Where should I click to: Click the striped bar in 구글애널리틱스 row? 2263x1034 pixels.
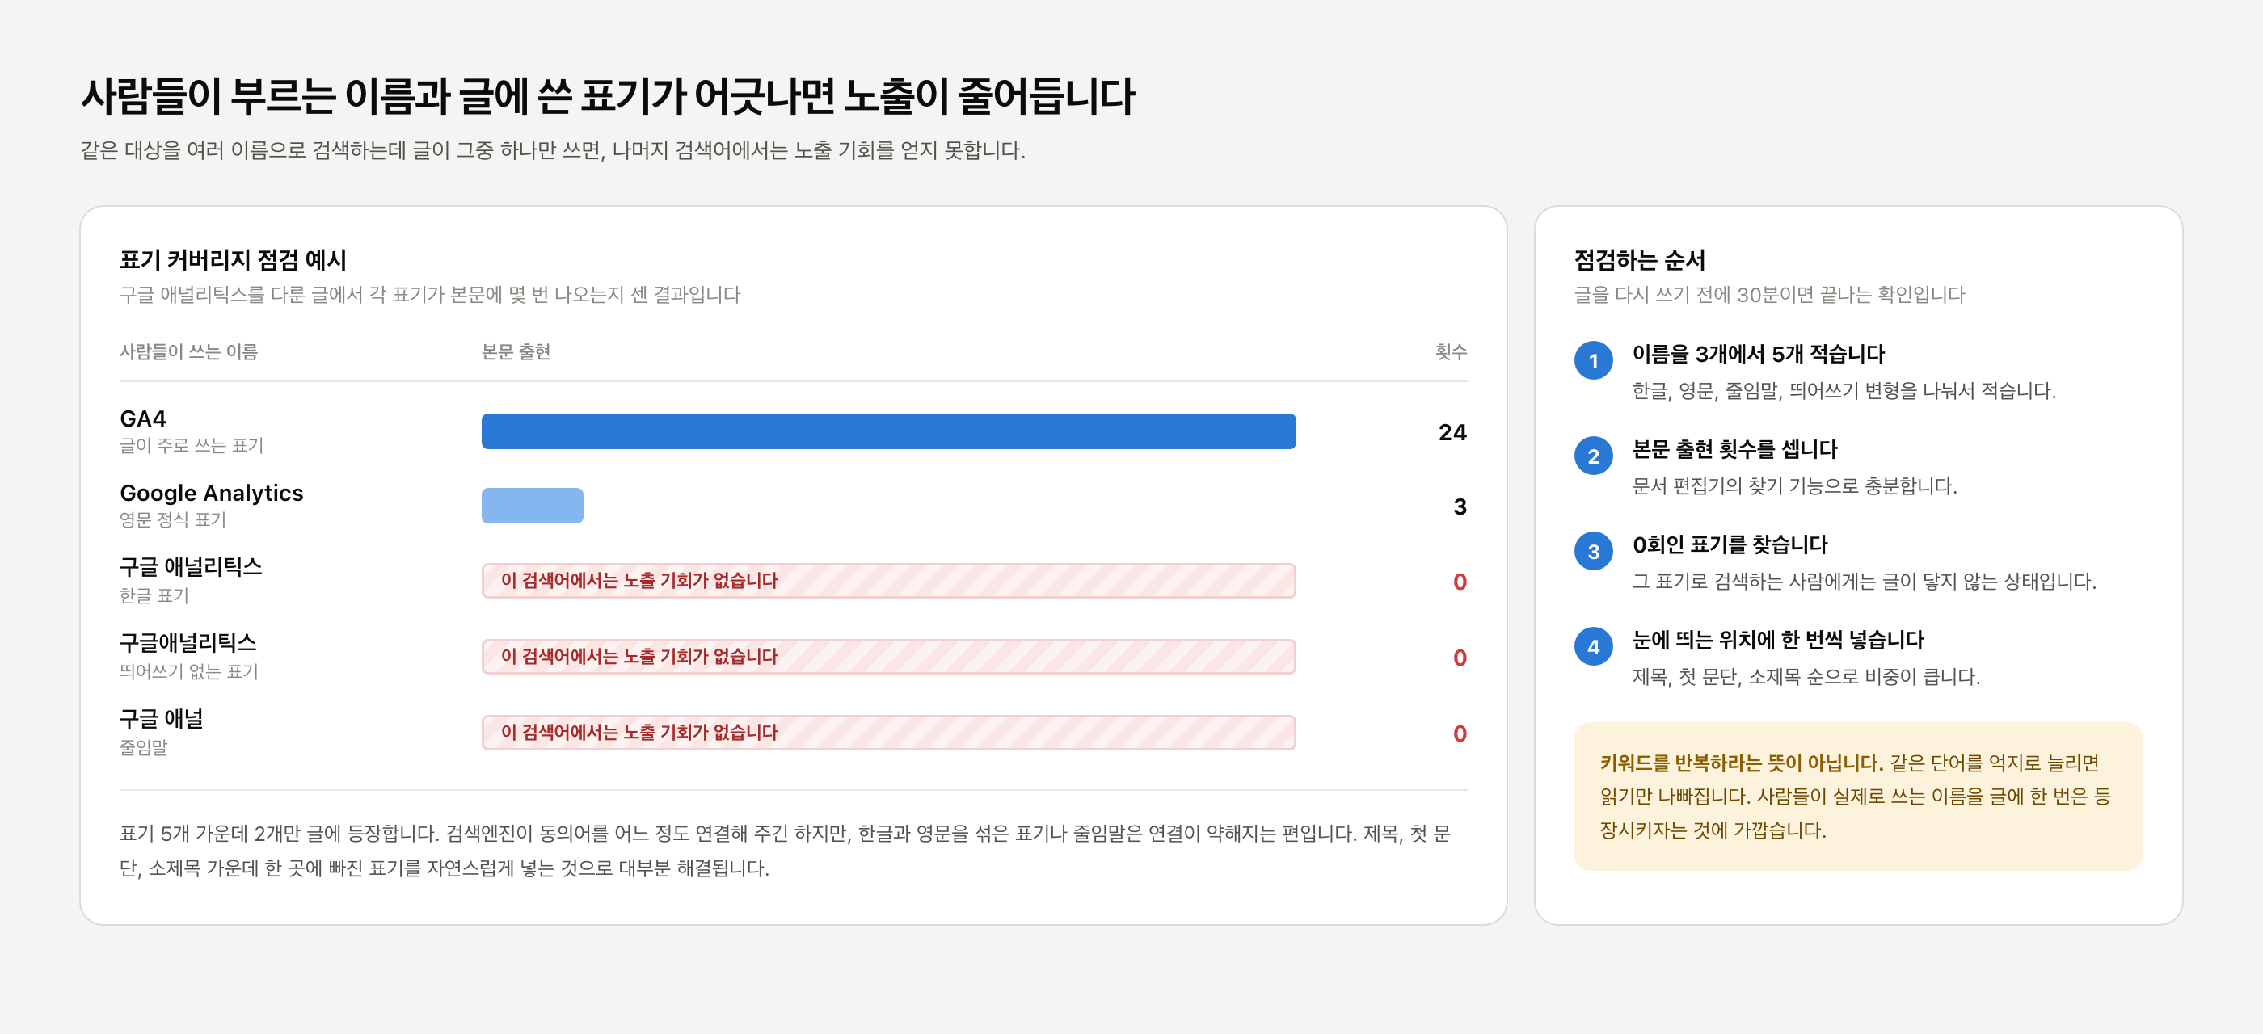(888, 657)
